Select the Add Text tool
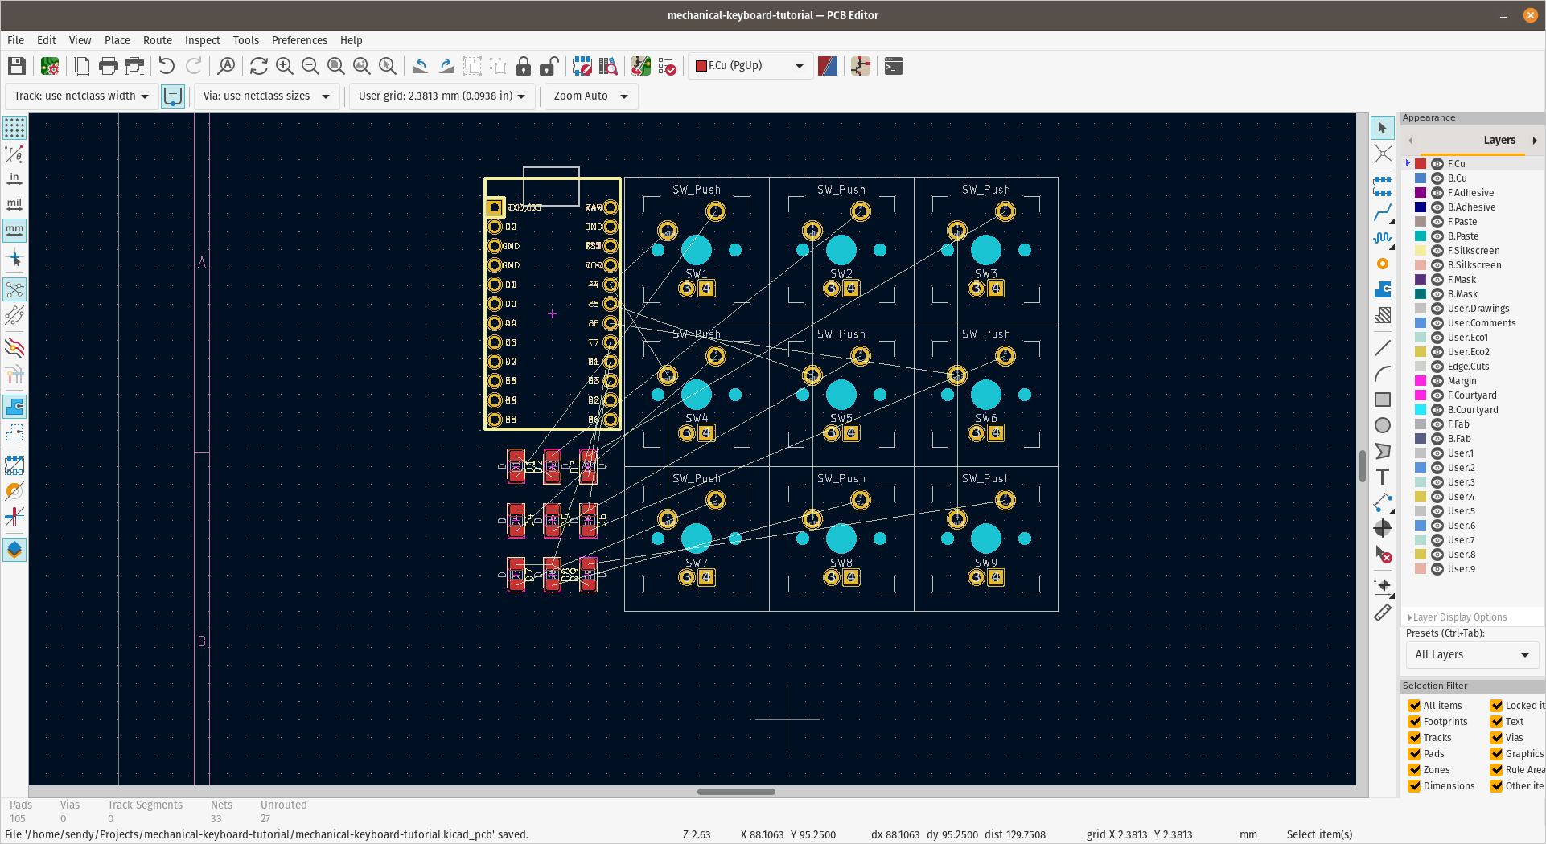This screenshot has height=844, width=1546. [1382, 477]
